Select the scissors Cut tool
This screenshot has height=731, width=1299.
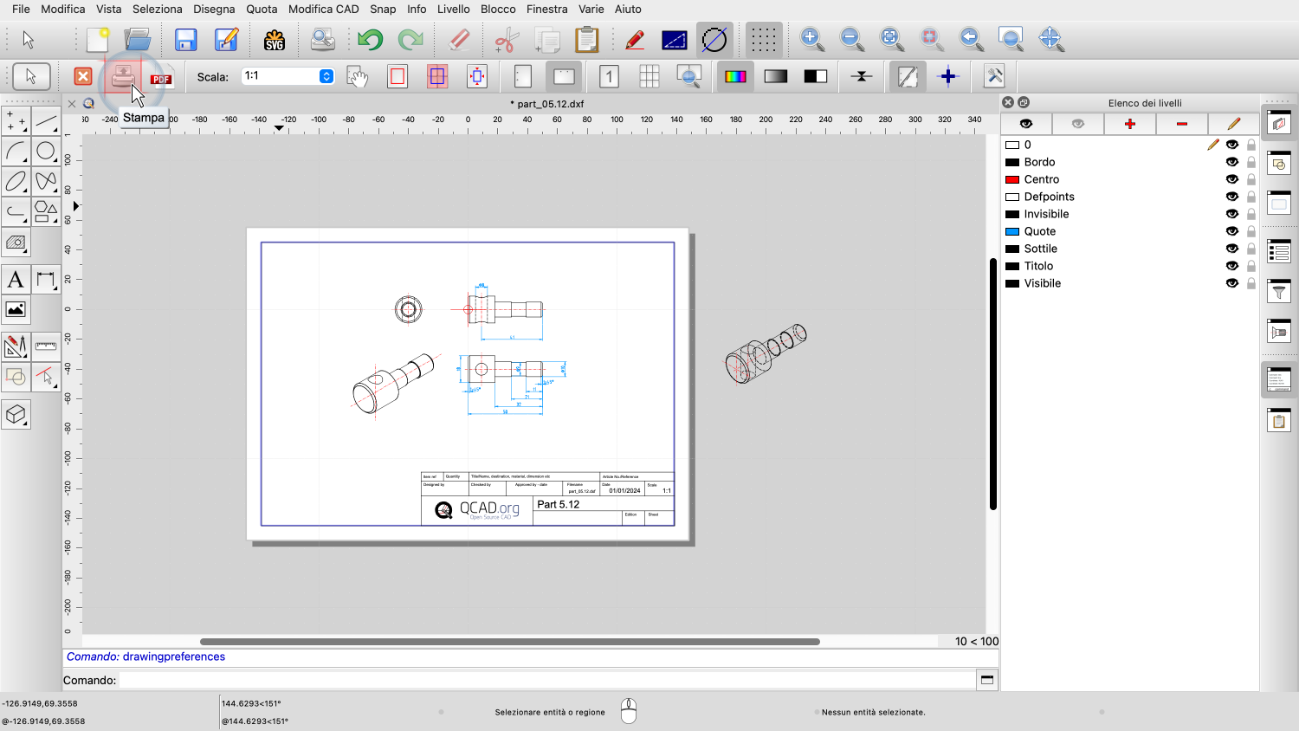(506, 40)
